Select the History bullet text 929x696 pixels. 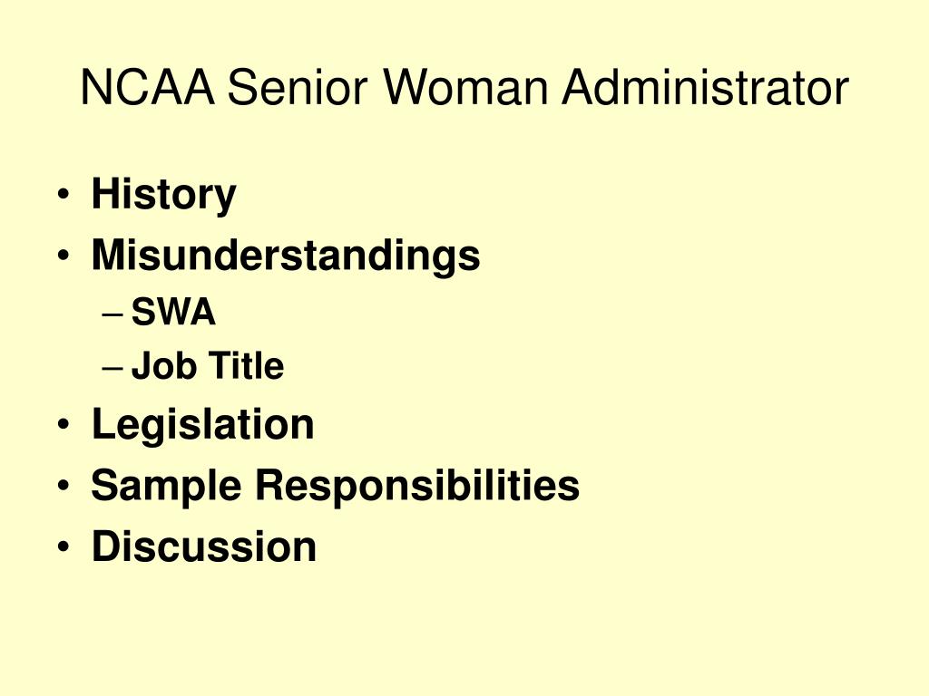(x=163, y=196)
